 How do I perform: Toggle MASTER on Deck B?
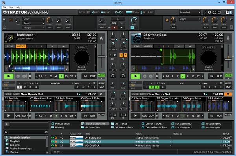[147, 46]
